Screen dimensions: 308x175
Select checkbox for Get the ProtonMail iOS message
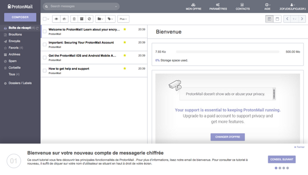[45, 57]
